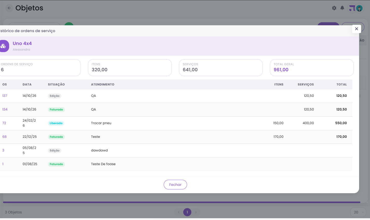Open service order 72
Screen dimensions: 370x220
[4, 123]
